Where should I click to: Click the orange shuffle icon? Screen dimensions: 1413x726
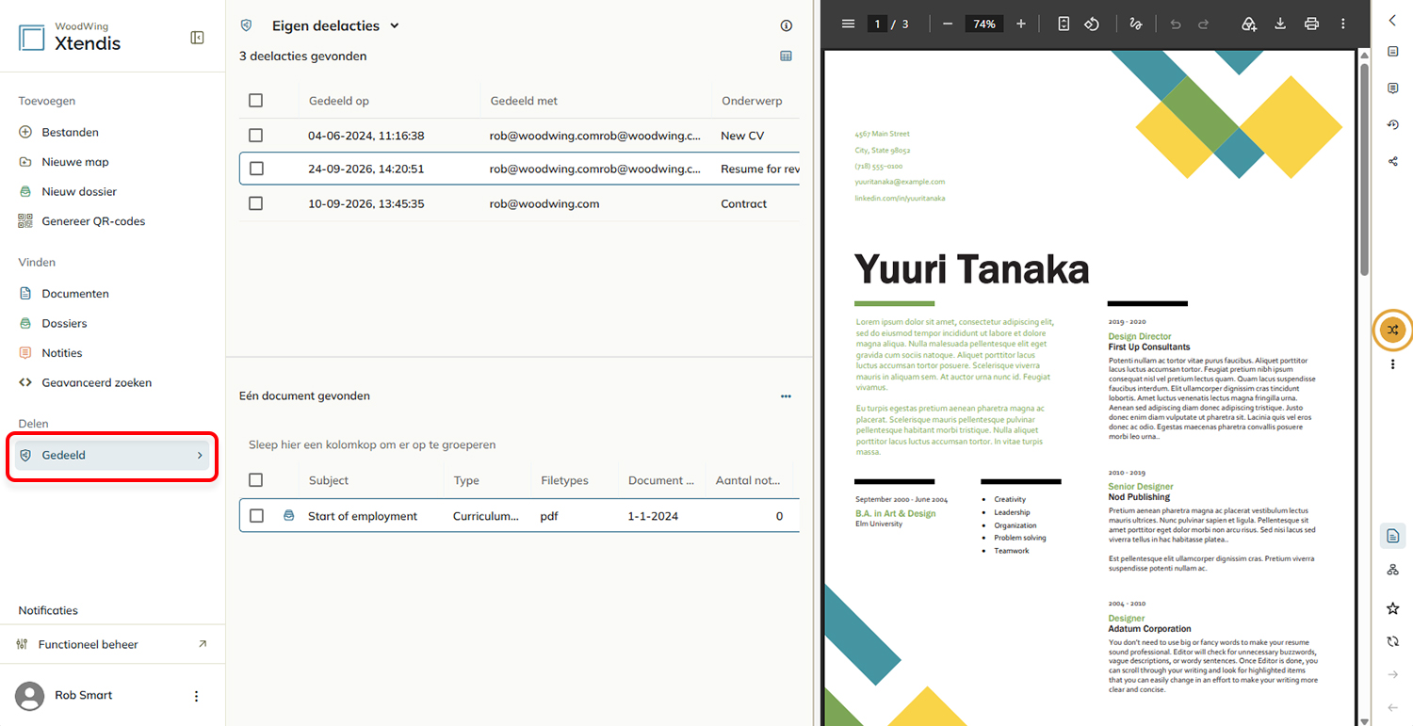(1393, 330)
